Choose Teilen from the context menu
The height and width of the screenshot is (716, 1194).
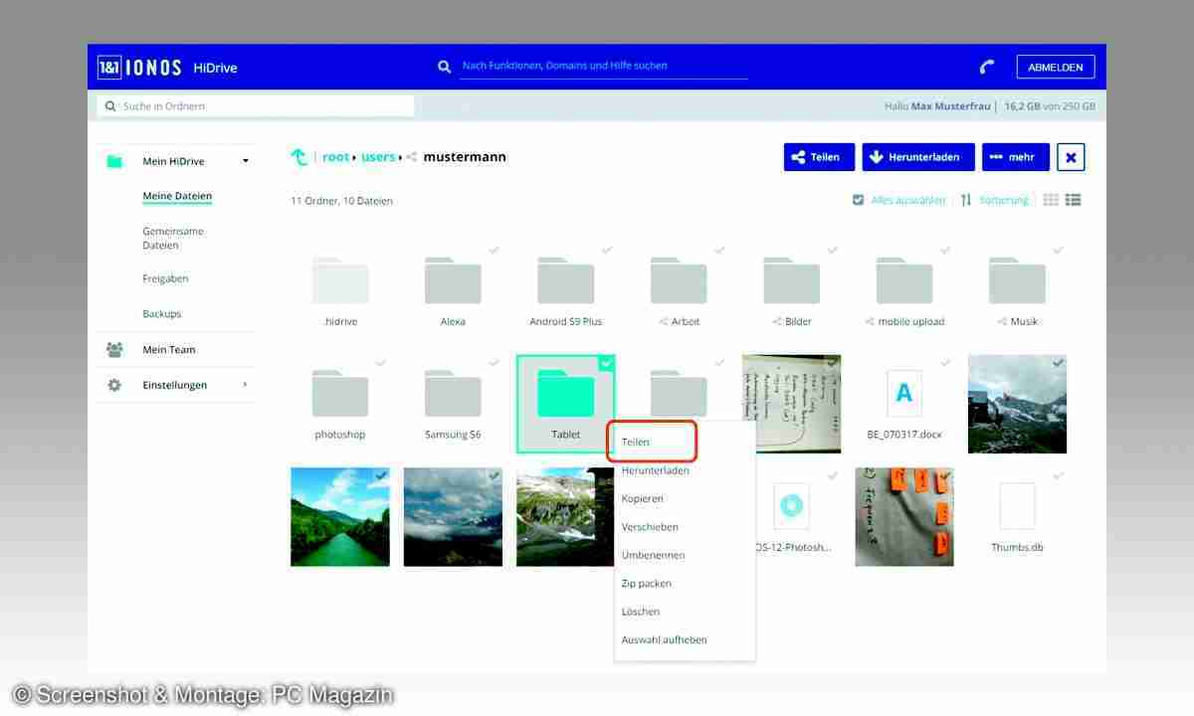(x=636, y=442)
